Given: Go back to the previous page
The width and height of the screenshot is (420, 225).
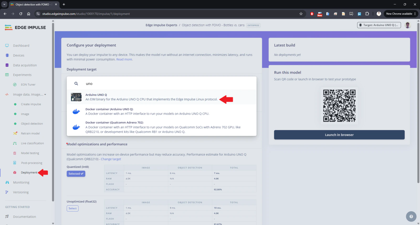Looking at the screenshot, I should point(5,14).
